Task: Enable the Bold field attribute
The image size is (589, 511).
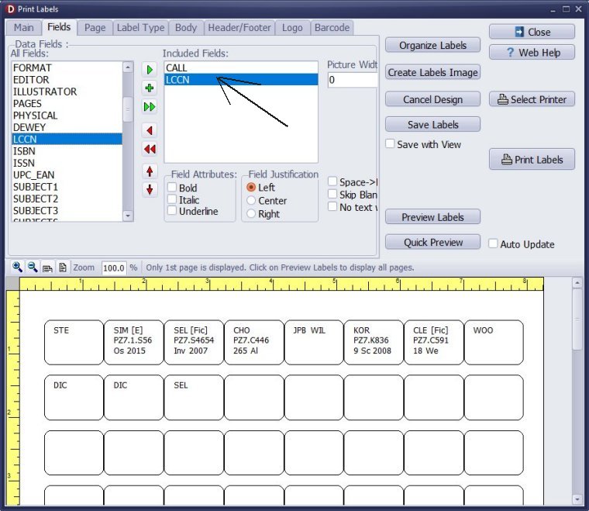Action: click(x=172, y=188)
